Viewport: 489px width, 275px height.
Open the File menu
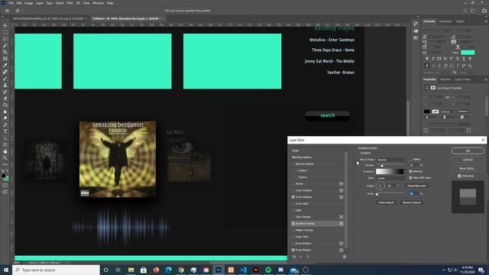pos(11,3)
